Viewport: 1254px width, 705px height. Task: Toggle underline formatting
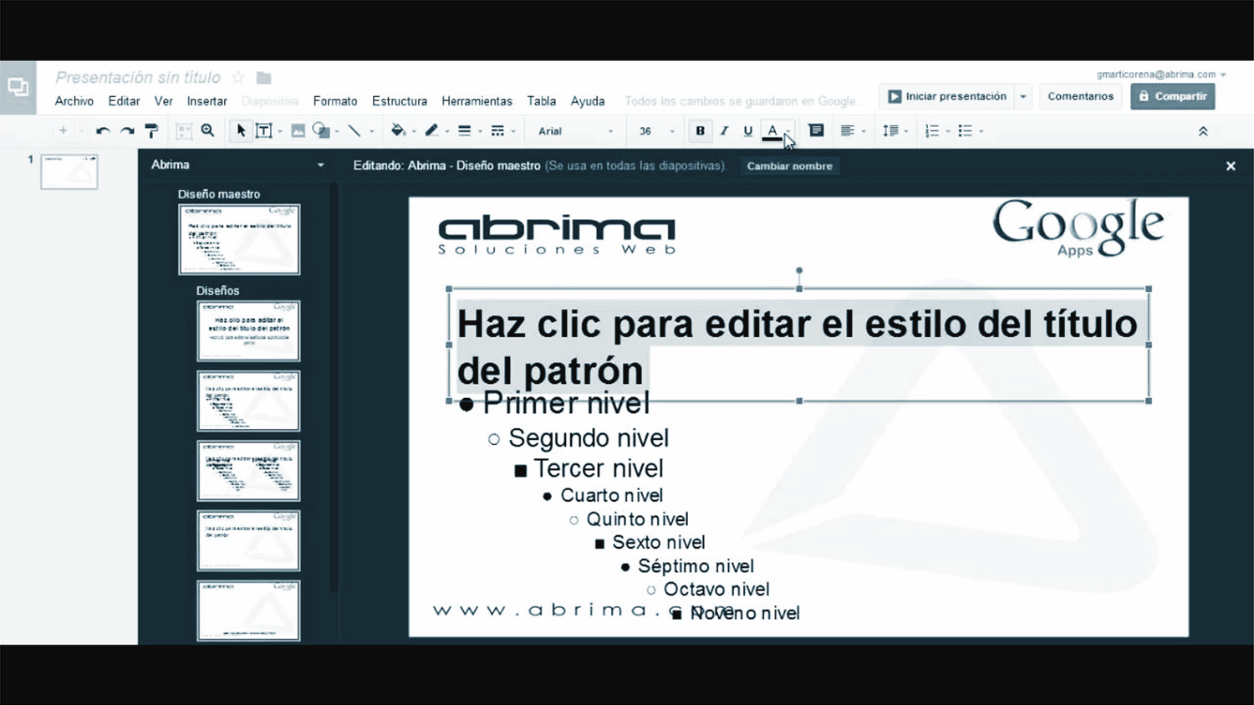tap(748, 130)
